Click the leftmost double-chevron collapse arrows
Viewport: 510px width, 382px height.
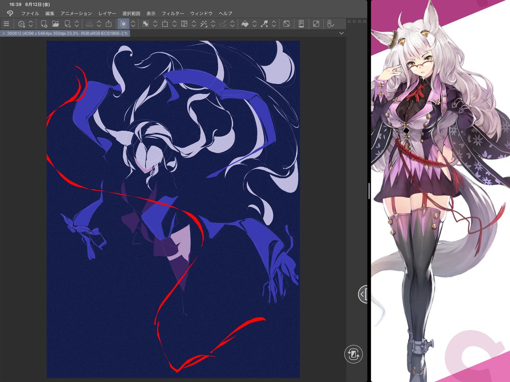[x=349, y=21]
